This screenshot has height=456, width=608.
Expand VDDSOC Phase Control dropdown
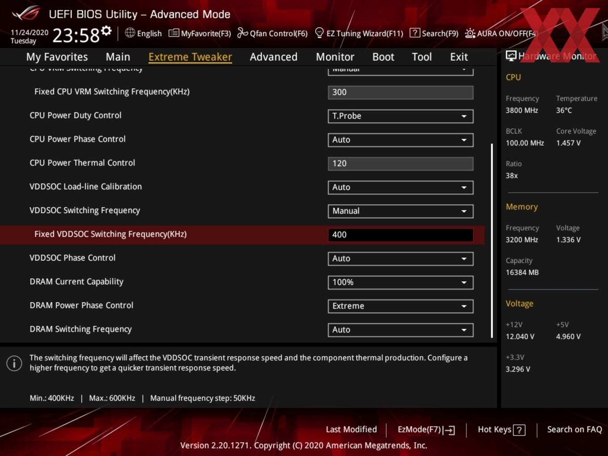point(401,258)
